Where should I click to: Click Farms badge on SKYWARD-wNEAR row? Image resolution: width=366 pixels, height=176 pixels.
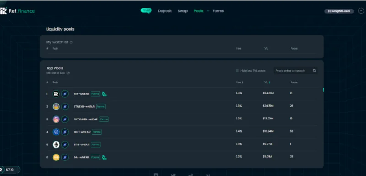(104, 119)
